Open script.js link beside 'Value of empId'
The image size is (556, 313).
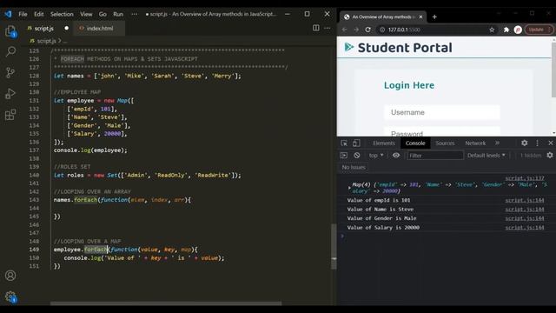click(525, 200)
